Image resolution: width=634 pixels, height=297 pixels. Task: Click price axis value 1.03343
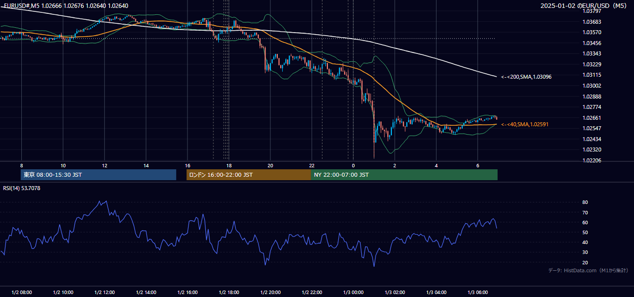[592, 53]
